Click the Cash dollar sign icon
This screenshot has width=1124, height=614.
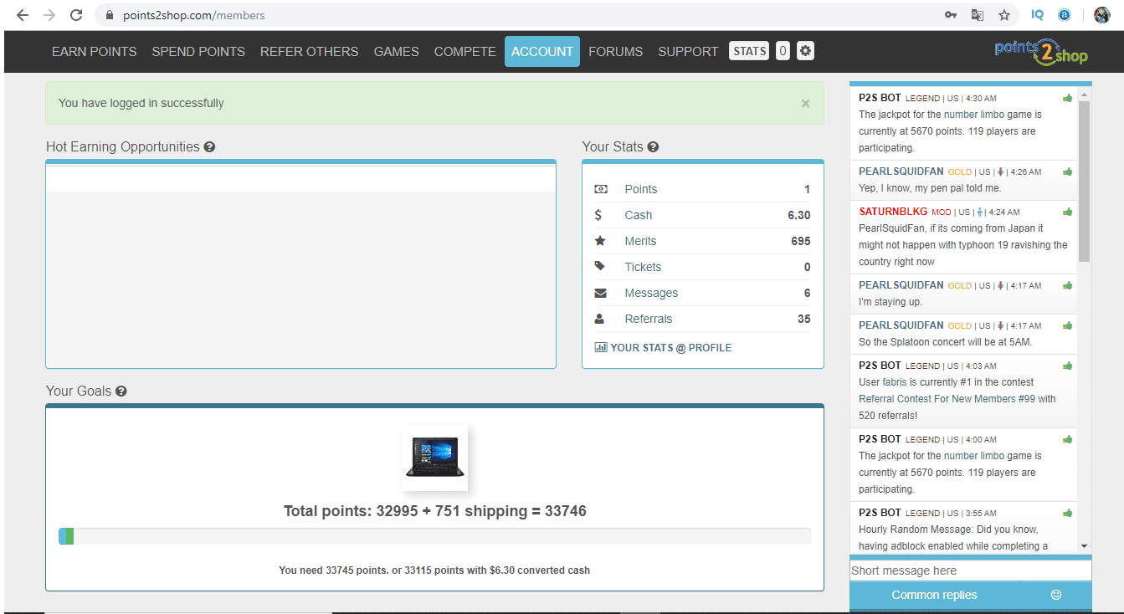coord(598,215)
